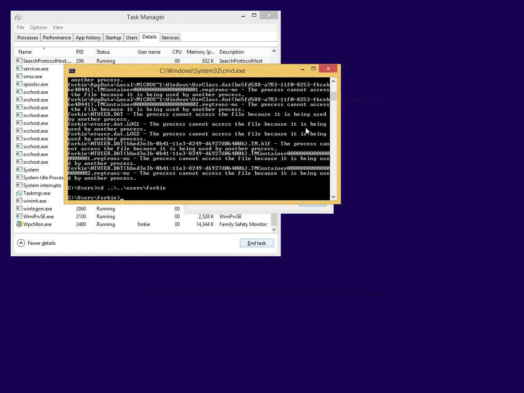The width and height of the screenshot is (524, 393).
Task: Sort the list by PID column header
Action: click(84, 52)
